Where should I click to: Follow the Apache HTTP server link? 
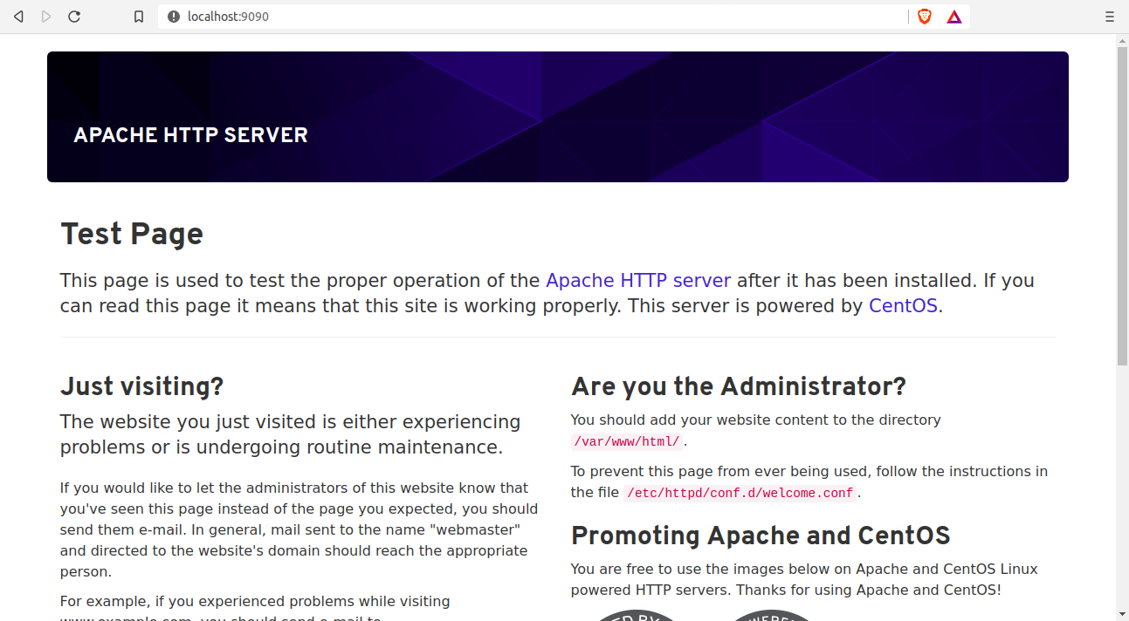pos(638,281)
